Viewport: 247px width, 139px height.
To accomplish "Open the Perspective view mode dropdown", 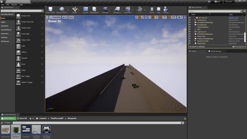I will point(55,17).
